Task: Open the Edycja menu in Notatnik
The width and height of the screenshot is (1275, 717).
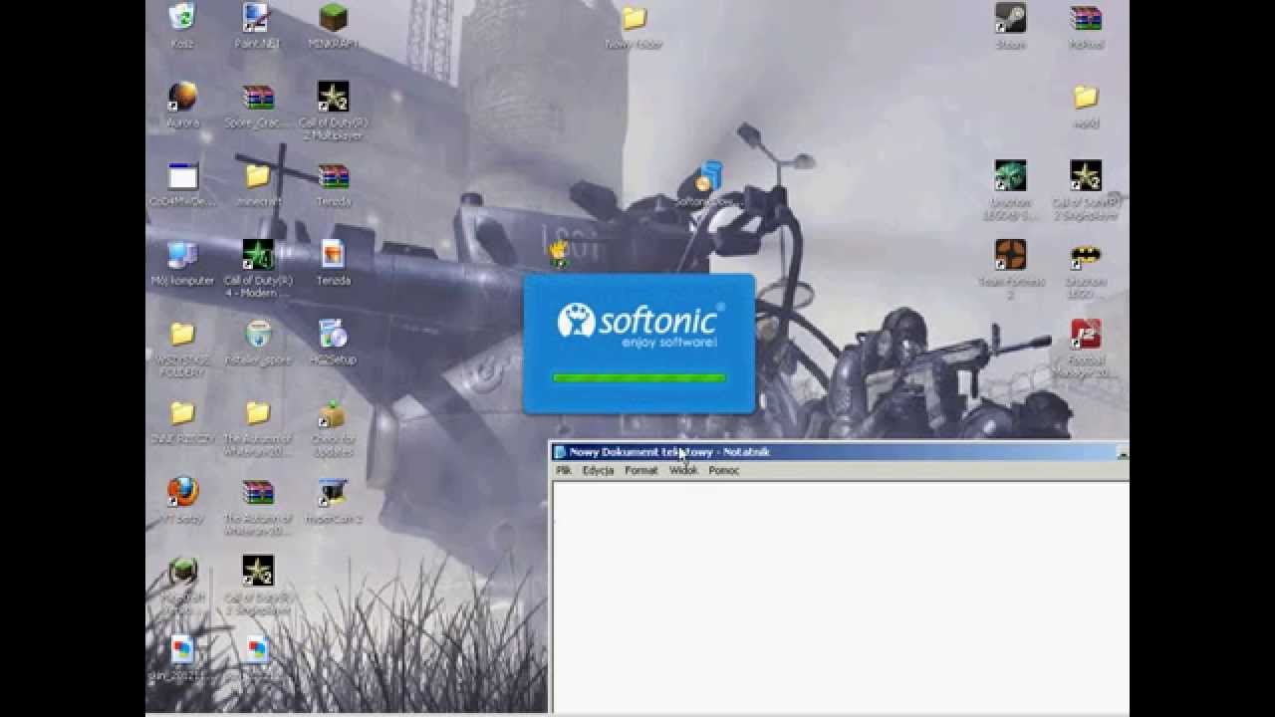Action: click(x=598, y=470)
